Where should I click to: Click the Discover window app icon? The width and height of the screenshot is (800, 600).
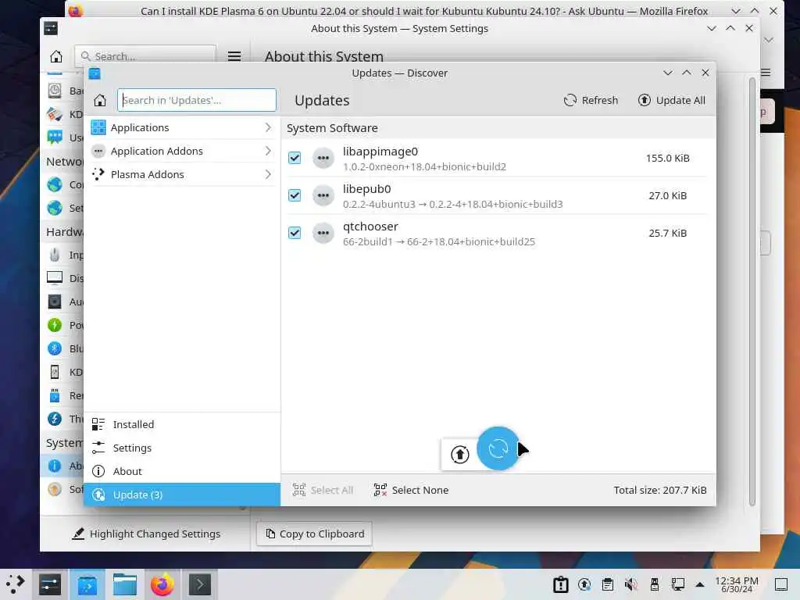click(95, 73)
